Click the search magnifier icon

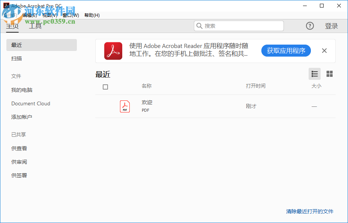(199, 25)
